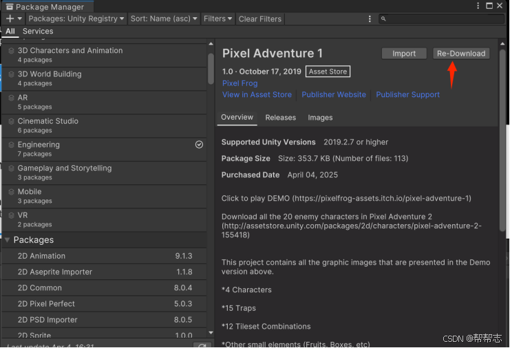Open the Sort: Name (asc) dropdown

(x=164, y=19)
